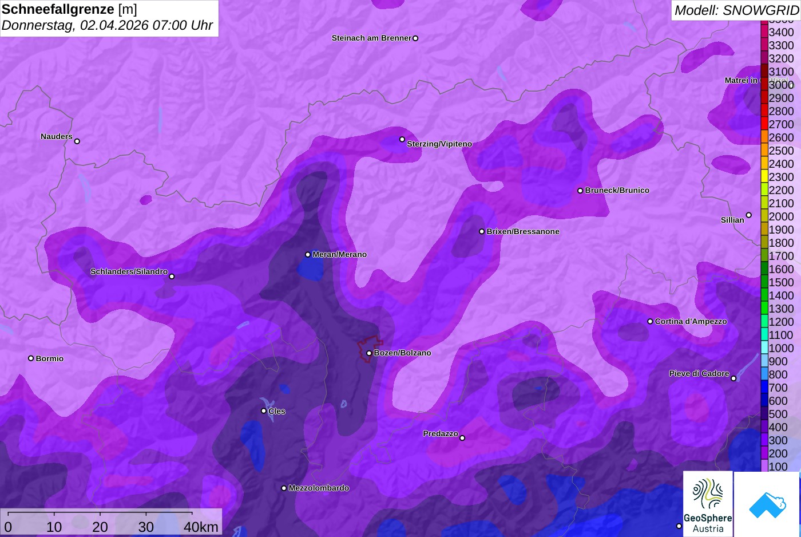The width and height of the screenshot is (801, 537).
Task: Click the 500 legend value
Action: tap(778, 414)
